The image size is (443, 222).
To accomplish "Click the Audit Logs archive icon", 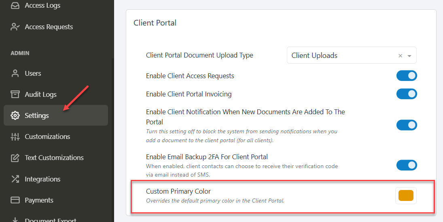I will pos(15,94).
